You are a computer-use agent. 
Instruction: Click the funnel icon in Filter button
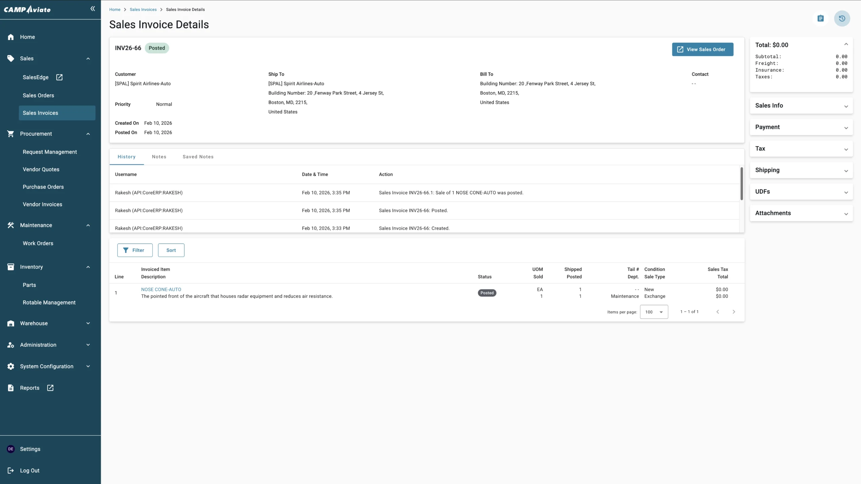pos(126,250)
